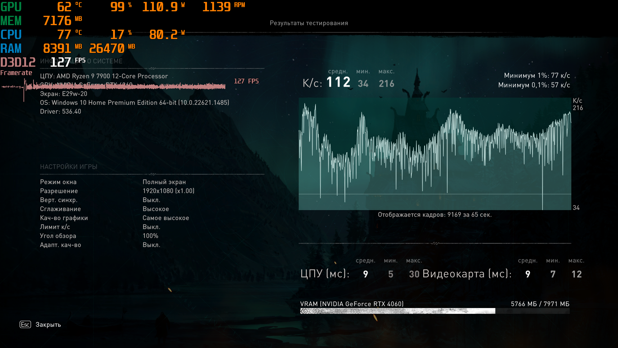Click the Высокое anti-aliasing value

(156, 209)
